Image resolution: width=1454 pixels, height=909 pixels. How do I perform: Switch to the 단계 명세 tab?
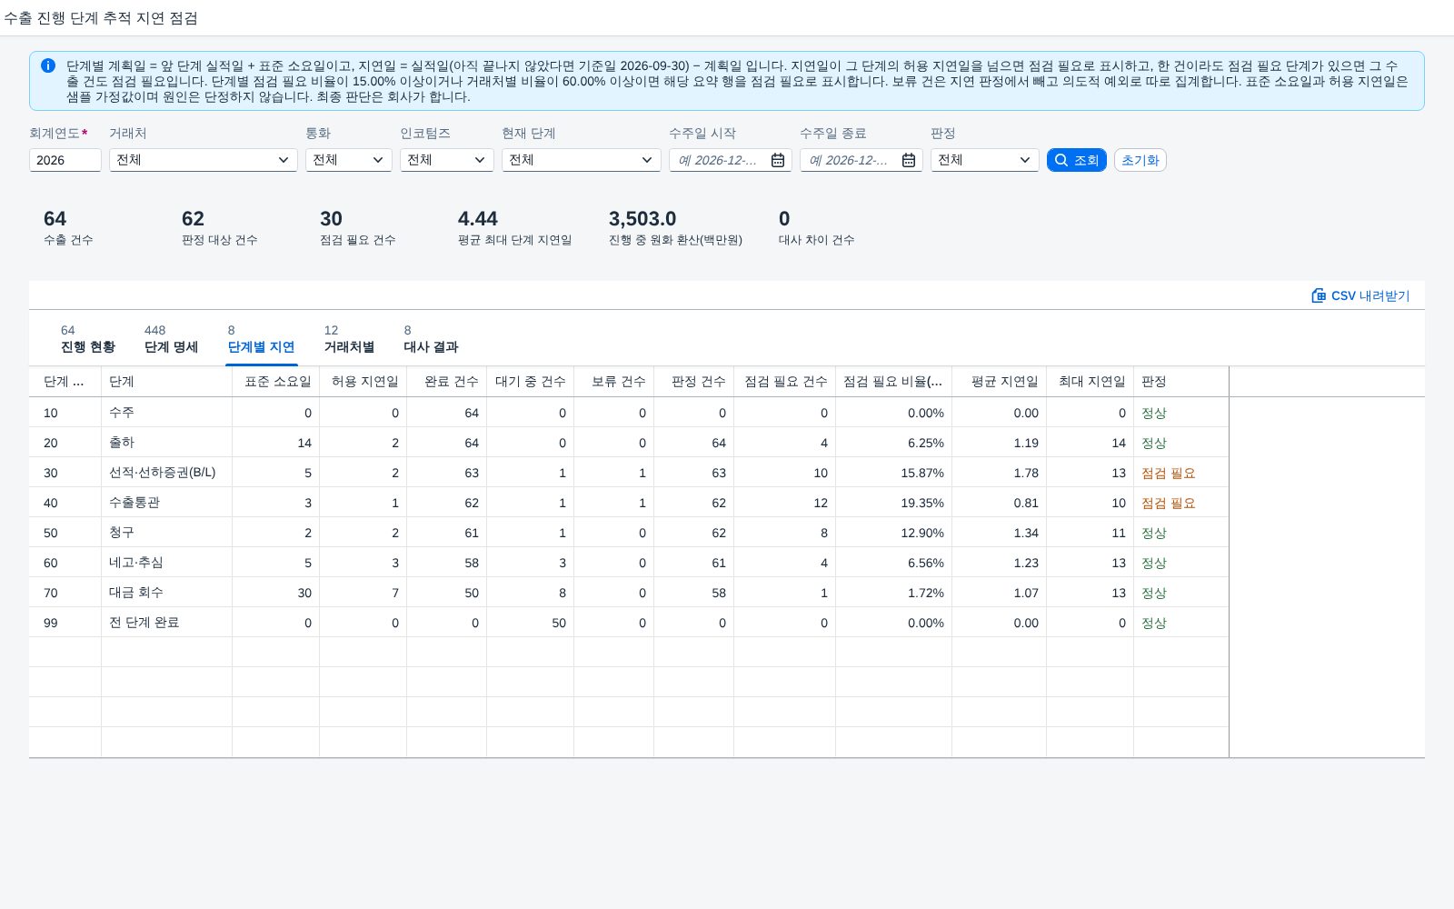coord(171,339)
